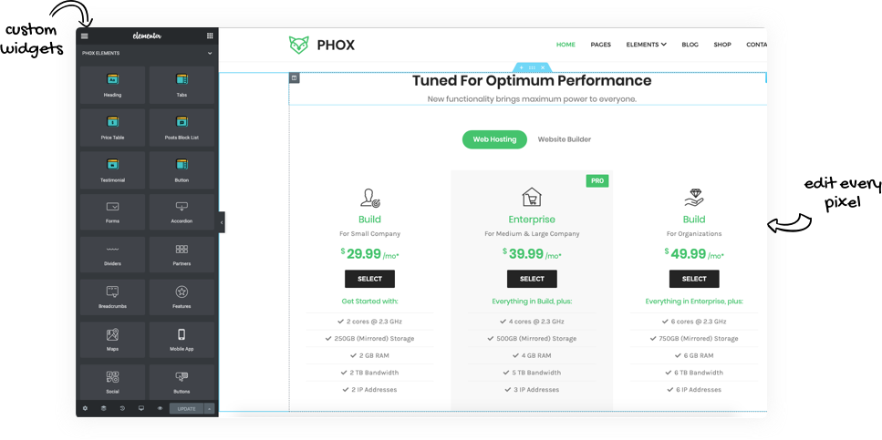Screen dimensions: 882x440
Task: Collapse the Elementor side panel
Action: point(222,221)
